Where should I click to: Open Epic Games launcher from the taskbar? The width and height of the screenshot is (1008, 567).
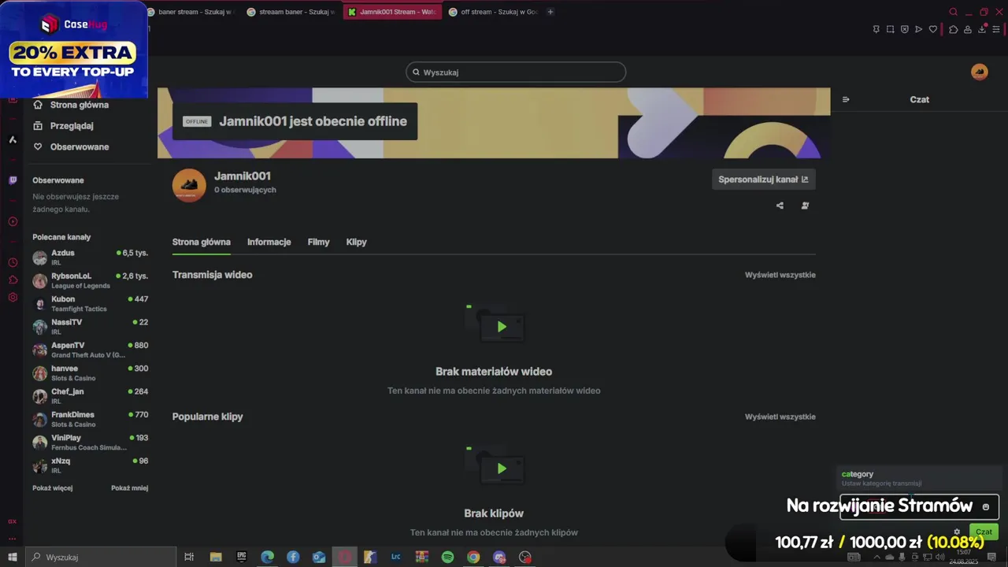(242, 557)
